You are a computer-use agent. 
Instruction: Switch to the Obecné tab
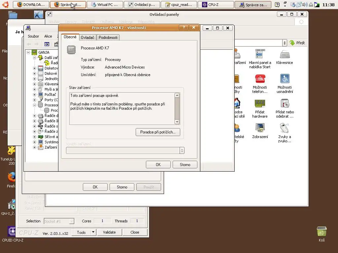coord(70,37)
